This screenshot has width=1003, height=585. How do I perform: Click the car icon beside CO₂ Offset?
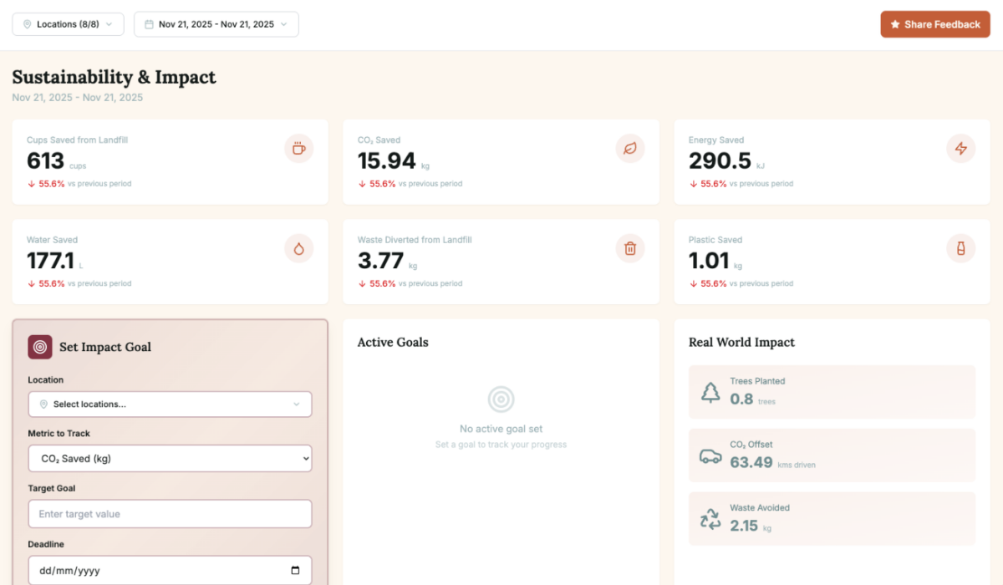coord(711,455)
